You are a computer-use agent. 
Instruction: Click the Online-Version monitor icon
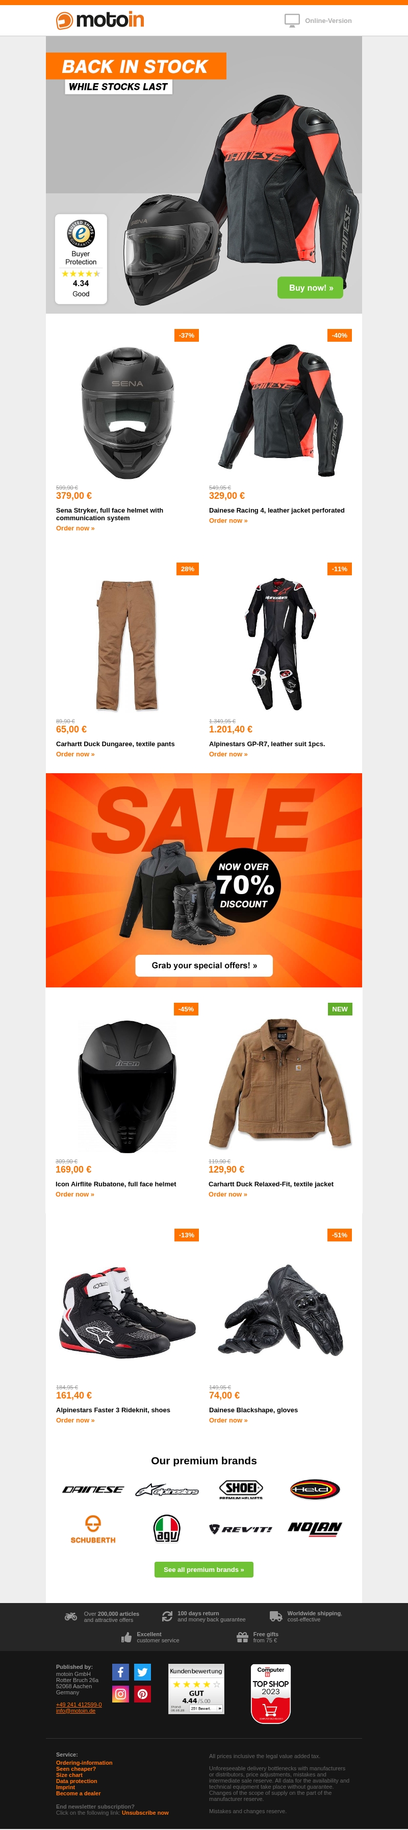tap(291, 20)
